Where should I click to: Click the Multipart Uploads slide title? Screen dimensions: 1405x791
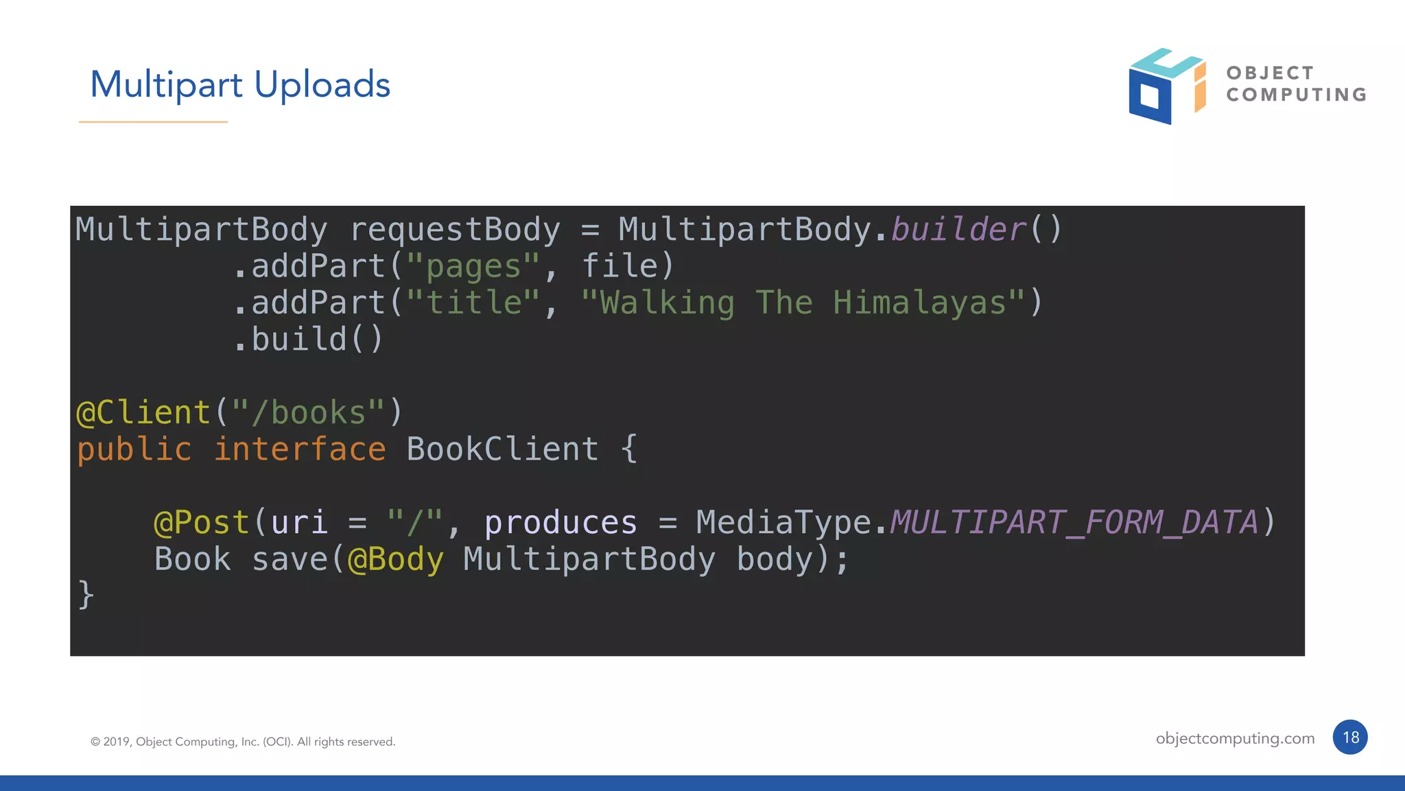tap(240, 85)
